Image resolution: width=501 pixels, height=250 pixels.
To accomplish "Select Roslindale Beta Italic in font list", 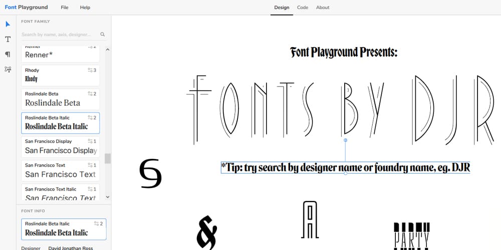I will tap(61, 123).
